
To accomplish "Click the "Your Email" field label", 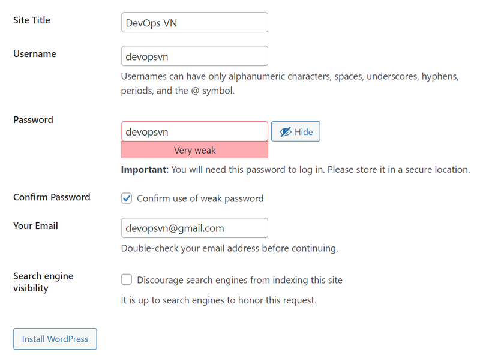I will (36, 226).
